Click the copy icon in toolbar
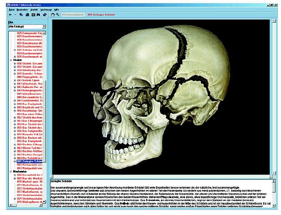Screen dimensions: 281x215 [x=20, y=15]
